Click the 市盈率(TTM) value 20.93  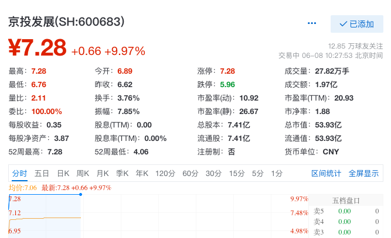[x=344, y=98]
